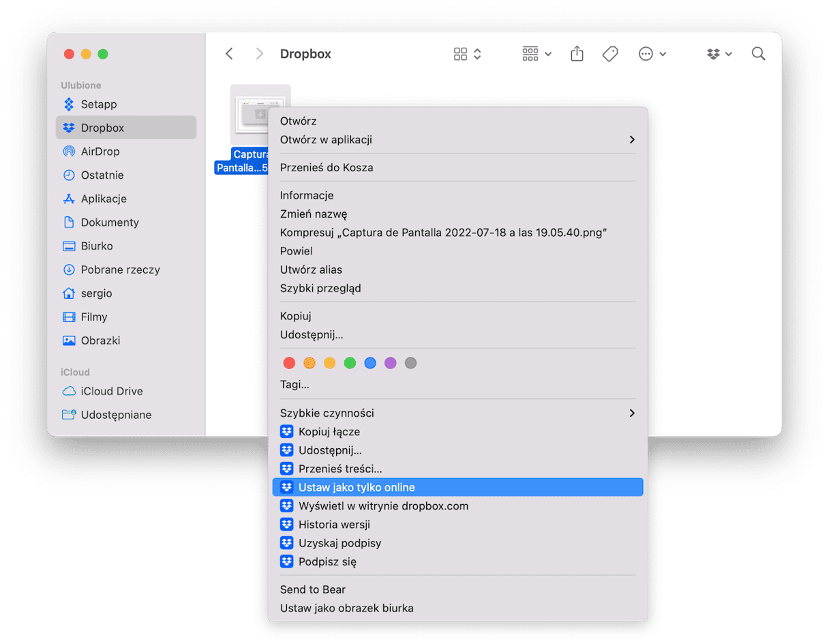Apply the blue color tag
The image size is (829, 644).
click(x=370, y=363)
